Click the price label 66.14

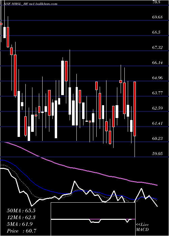click(158, 63)
